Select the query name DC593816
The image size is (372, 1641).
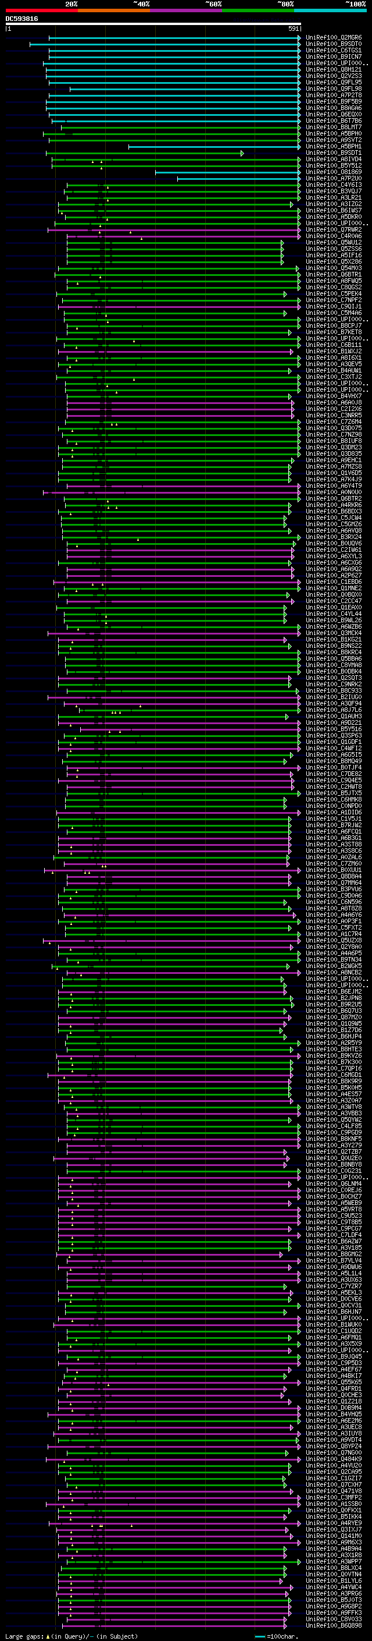coord(22,19)
